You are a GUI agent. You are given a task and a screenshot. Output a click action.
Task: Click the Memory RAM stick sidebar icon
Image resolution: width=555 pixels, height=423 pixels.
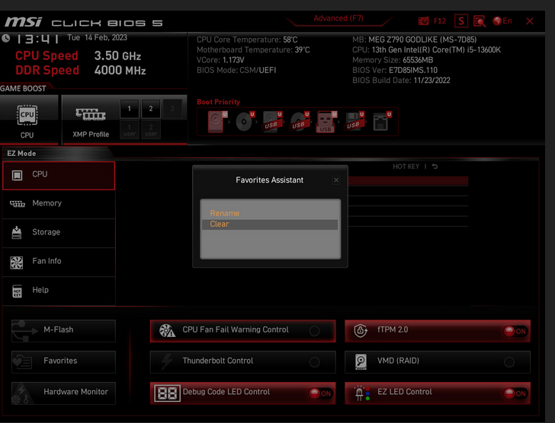pyautogui.click(x=17, y=204)
